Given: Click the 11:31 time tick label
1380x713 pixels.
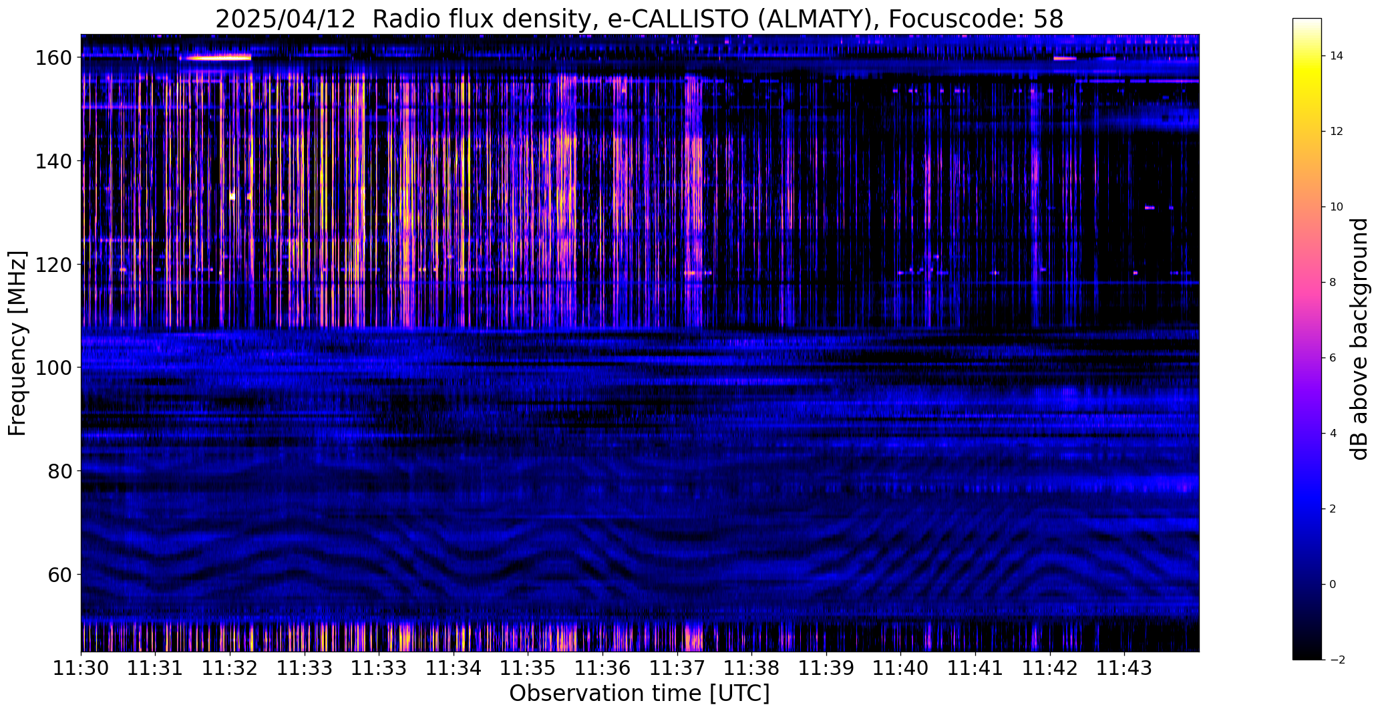Looking at the screenshot, I should [156, 668].
